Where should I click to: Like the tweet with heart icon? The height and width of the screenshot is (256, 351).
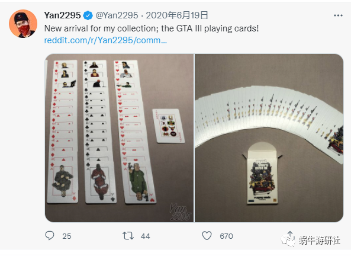click(x=207, y=236)
